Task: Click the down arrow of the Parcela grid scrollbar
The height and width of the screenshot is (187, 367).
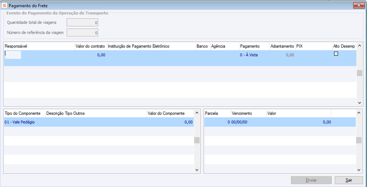Action: [x=359, y=170]
